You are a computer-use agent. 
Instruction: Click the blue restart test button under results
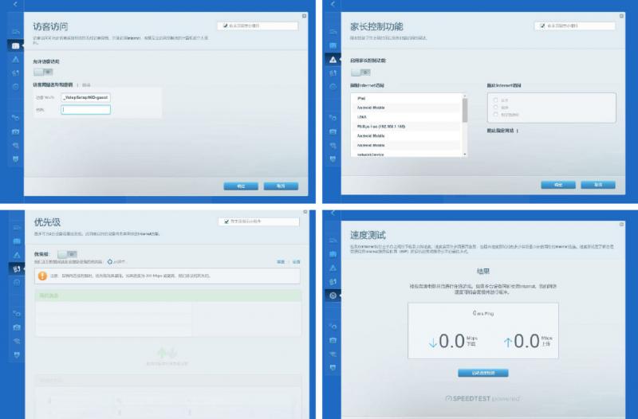(483, 373)
